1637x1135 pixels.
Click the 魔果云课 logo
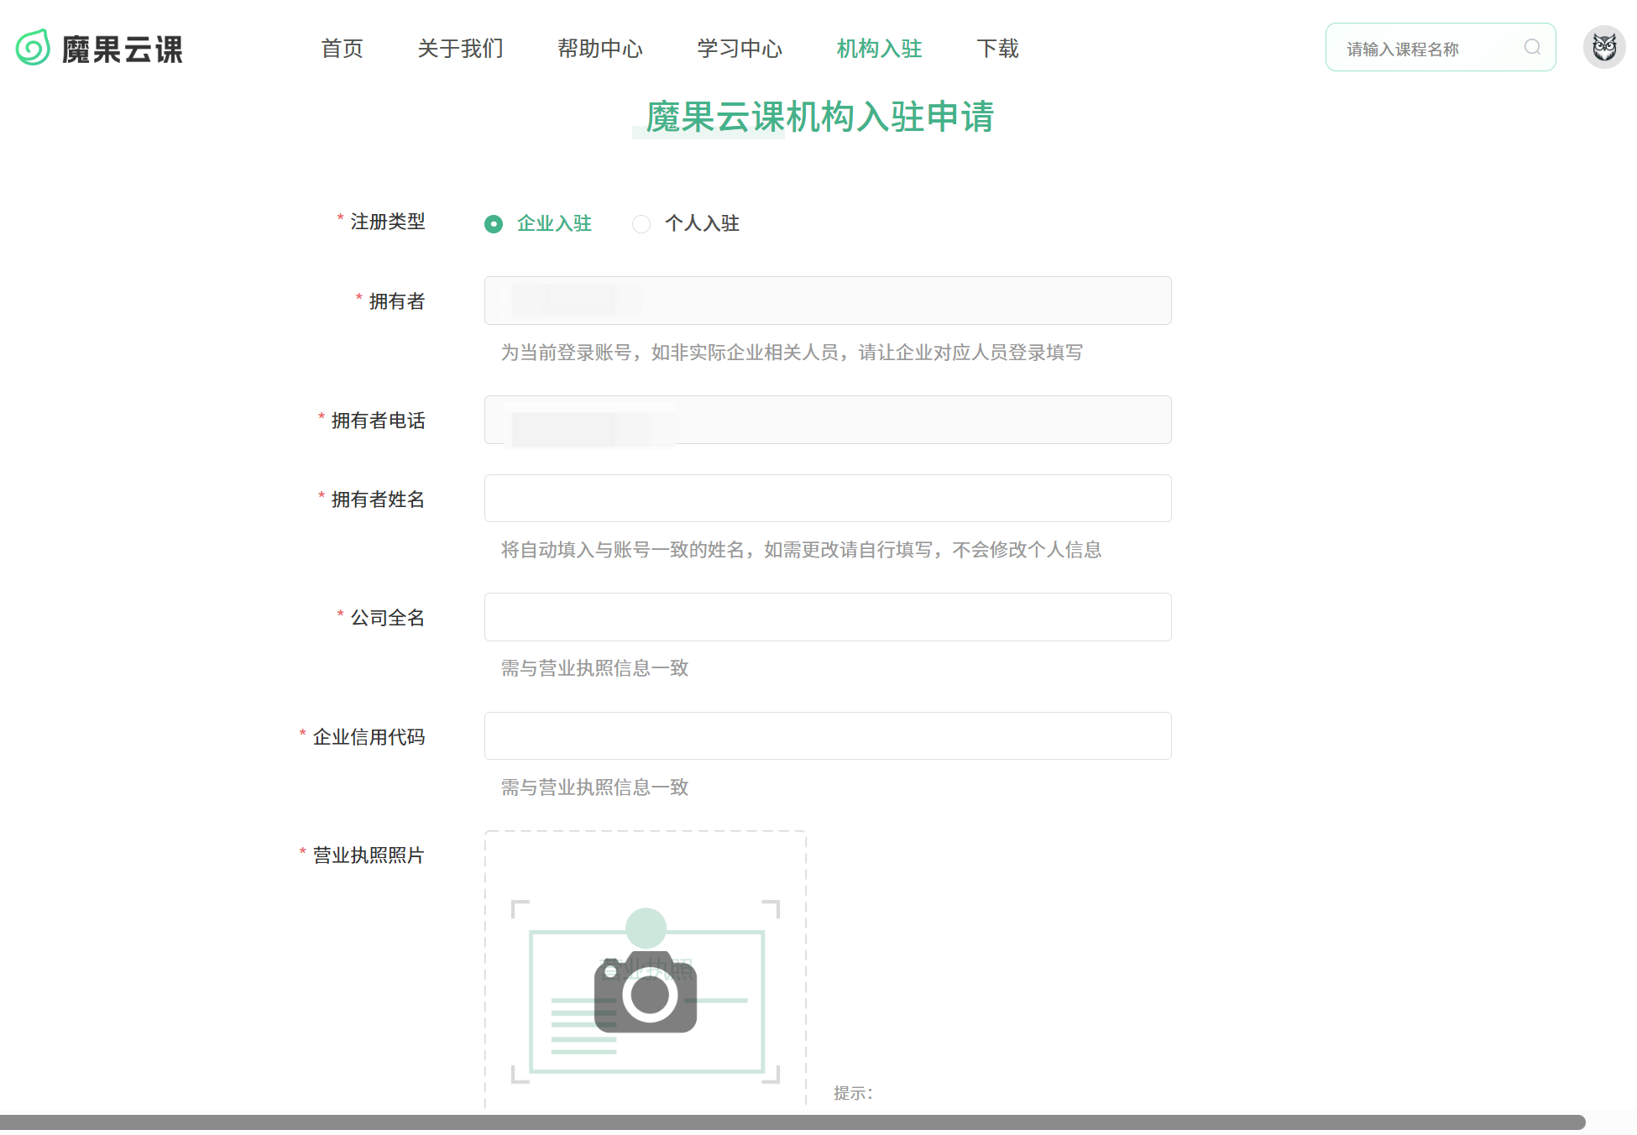pos(99,48)
